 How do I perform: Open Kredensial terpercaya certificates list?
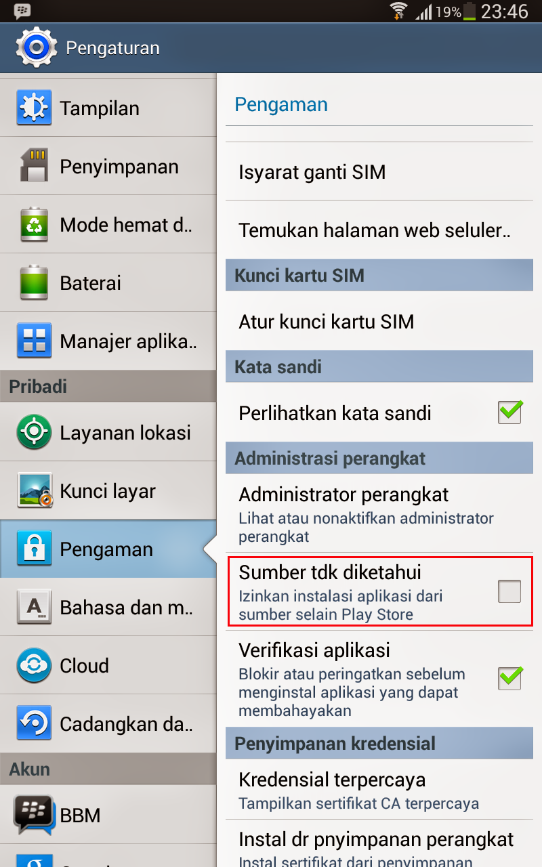click(379, 790)
